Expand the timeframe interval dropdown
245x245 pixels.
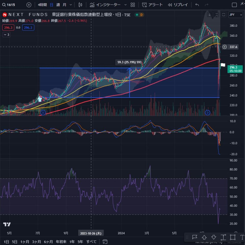(71, 5)
